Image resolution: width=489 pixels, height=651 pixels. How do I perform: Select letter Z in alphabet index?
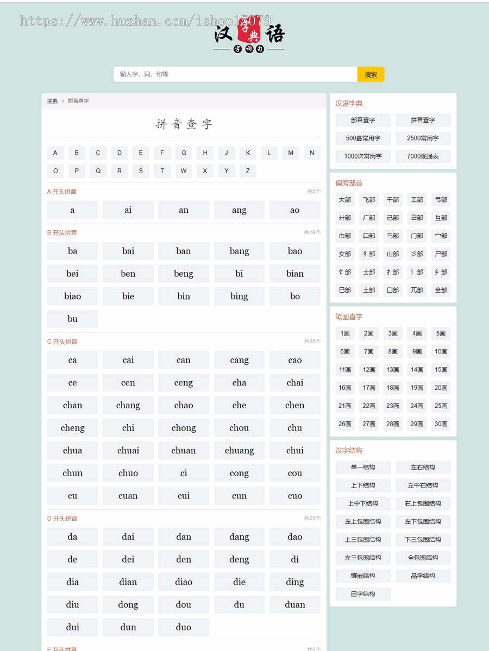pos(248,170)
